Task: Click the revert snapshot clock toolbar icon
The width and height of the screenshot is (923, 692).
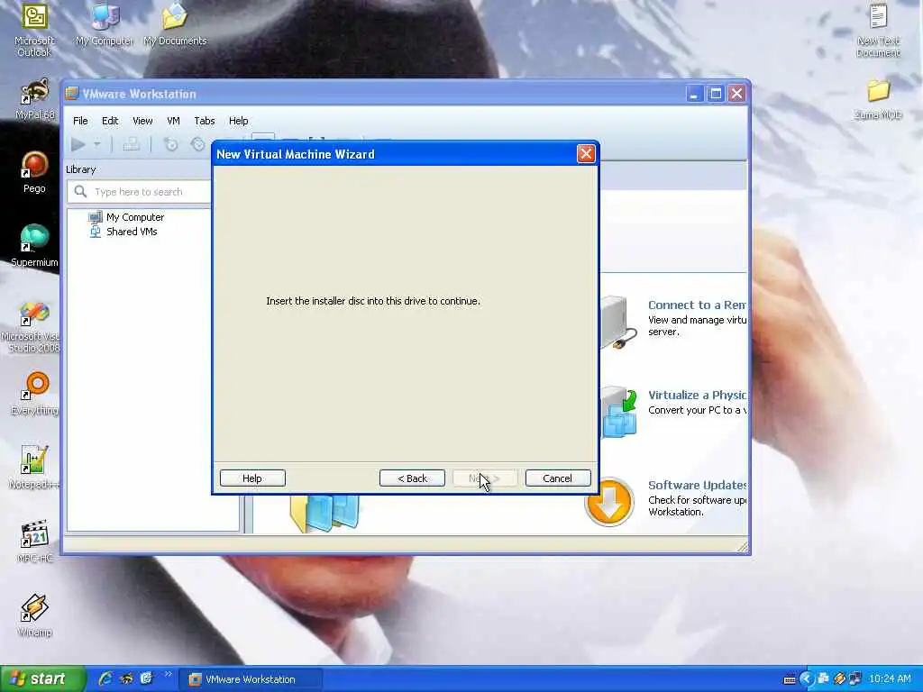Action: point(198,144)
